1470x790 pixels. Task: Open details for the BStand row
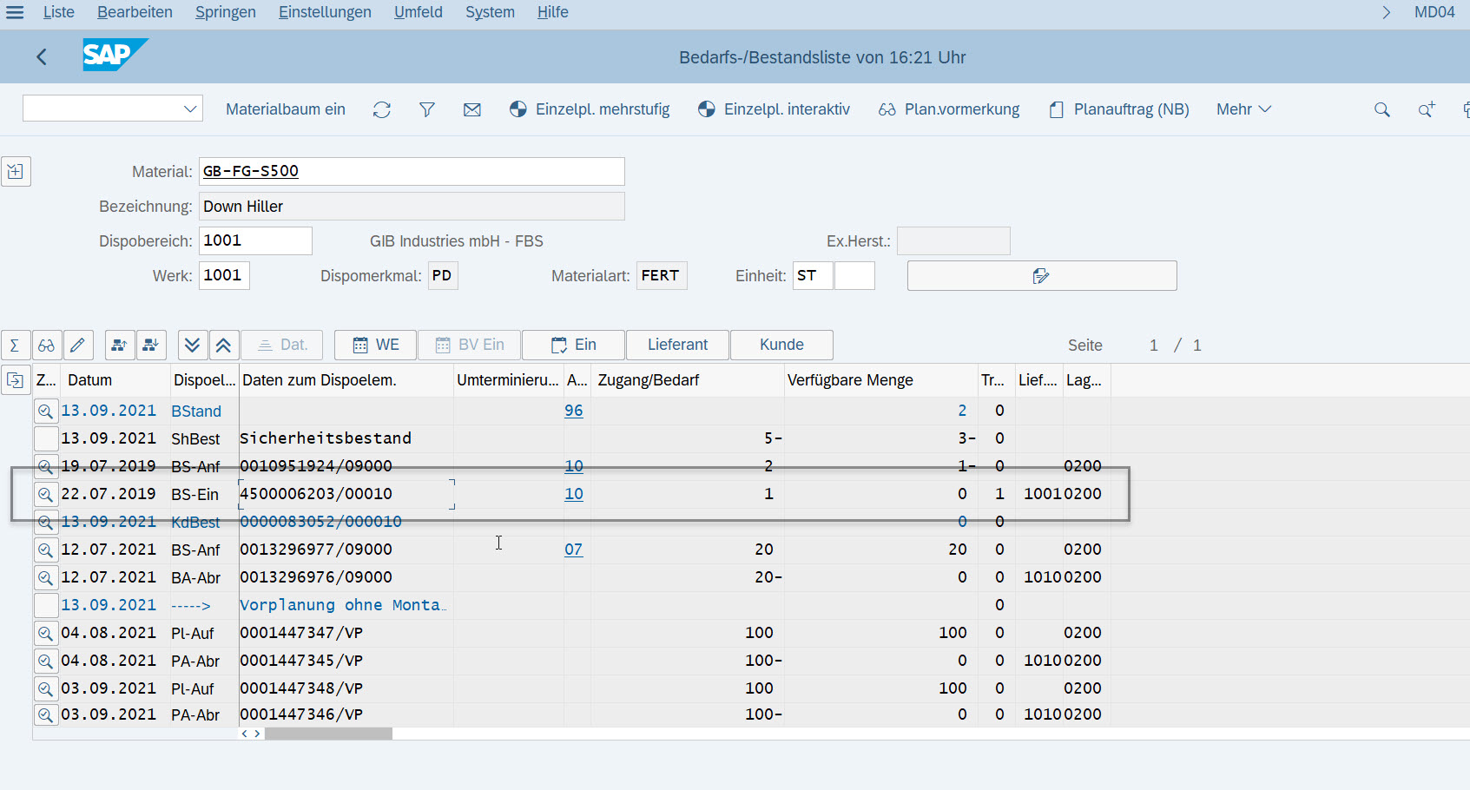click(x=46, y=411)
